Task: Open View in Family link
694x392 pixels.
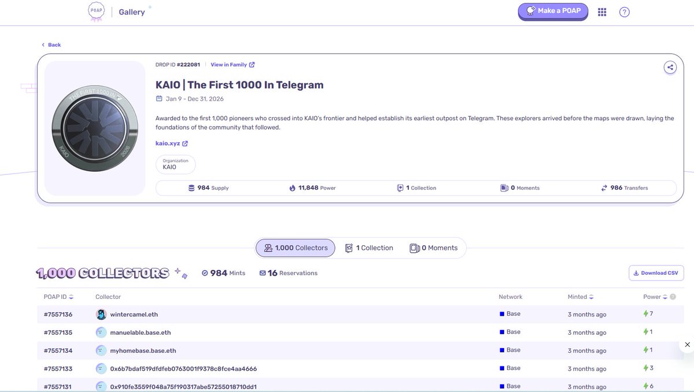Action: [x=232, y=65]
